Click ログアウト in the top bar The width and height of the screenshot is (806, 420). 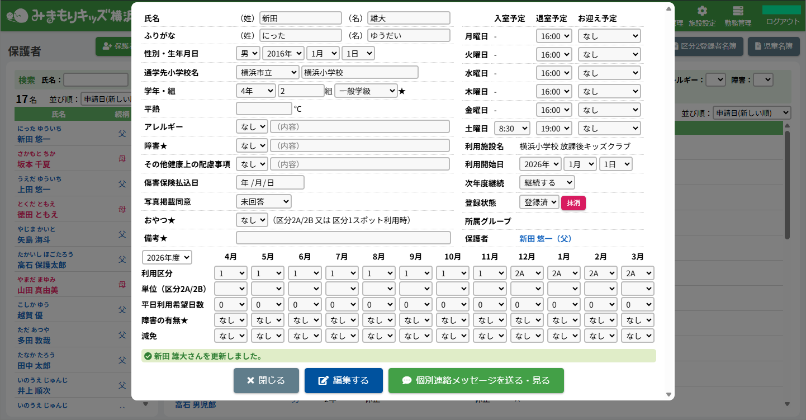coord(783,22)
